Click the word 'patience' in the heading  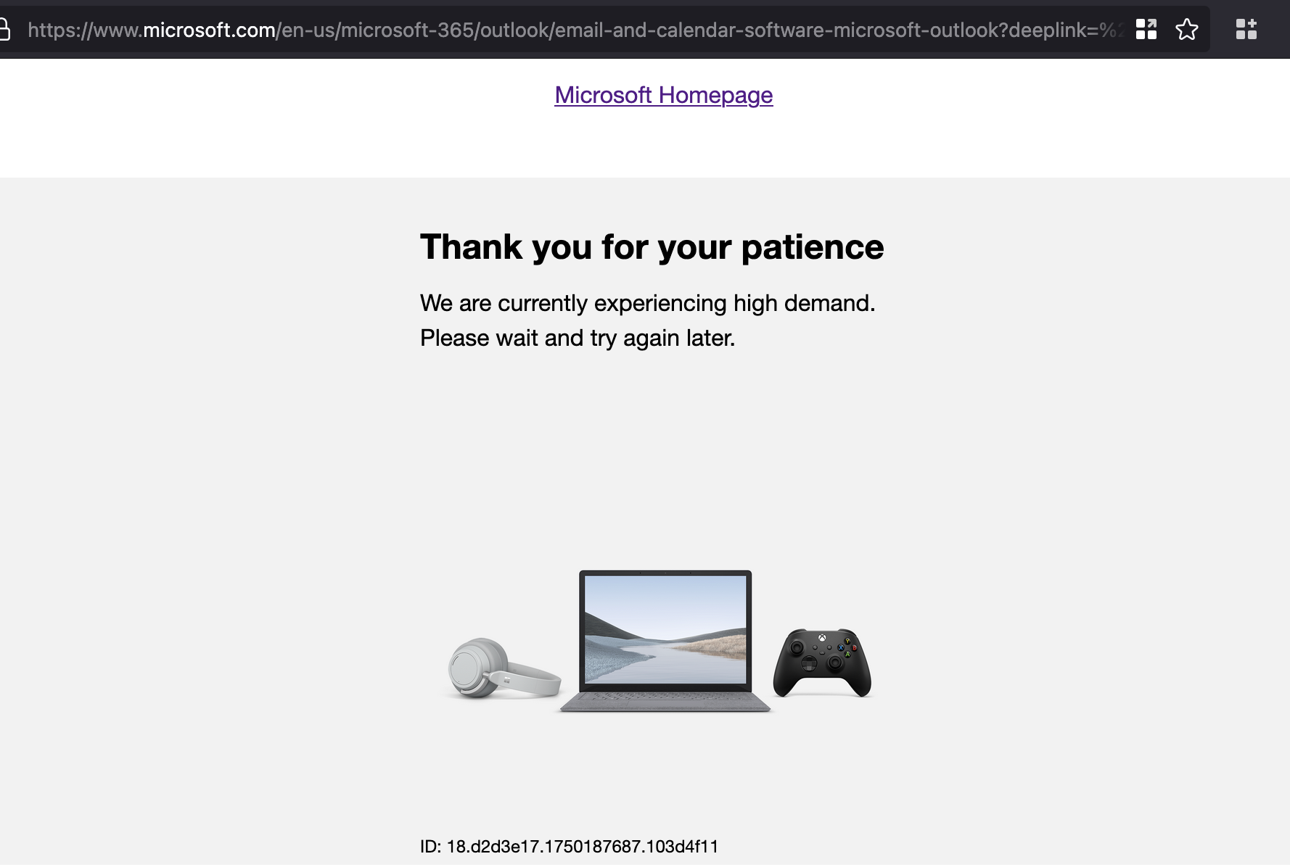813,248
